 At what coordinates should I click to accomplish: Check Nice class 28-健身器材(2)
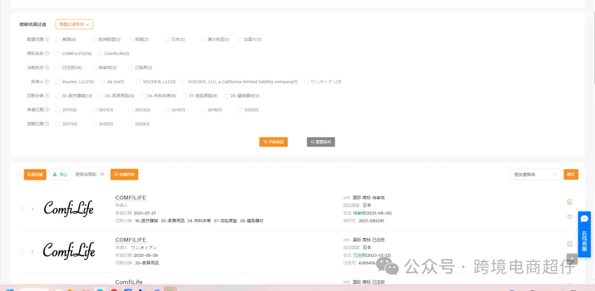pyautogui.click(x=226, y=95)
